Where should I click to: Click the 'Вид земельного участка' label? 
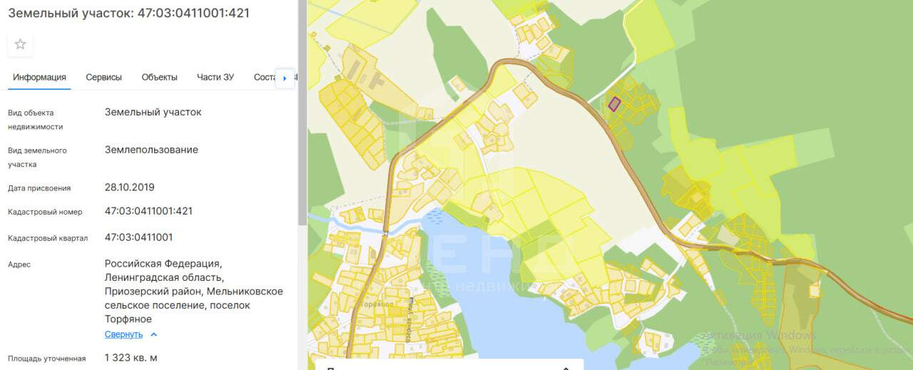(x=37, y=158)
